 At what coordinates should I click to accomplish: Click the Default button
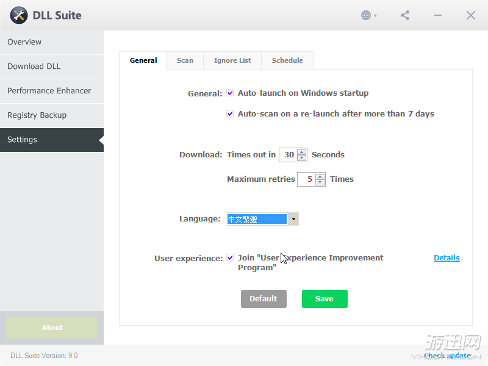[264, 299]
